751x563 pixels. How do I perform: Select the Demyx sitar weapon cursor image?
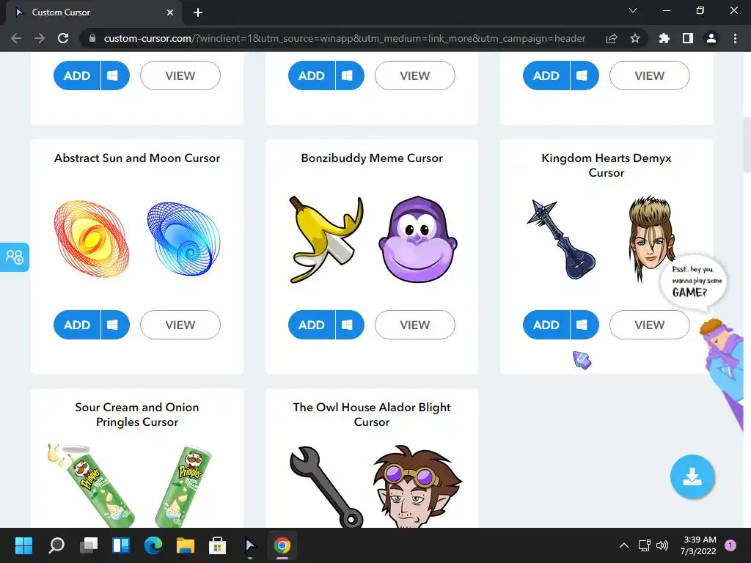click(560, 239)
